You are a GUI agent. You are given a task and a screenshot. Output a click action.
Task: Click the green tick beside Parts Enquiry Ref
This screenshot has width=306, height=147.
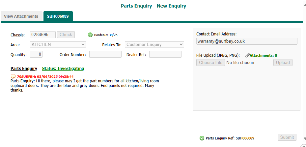202,138
